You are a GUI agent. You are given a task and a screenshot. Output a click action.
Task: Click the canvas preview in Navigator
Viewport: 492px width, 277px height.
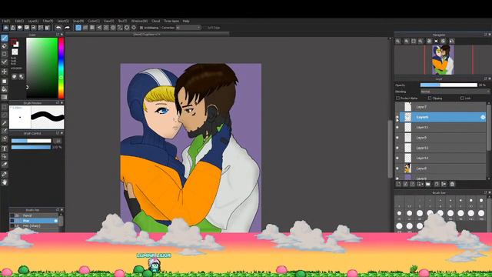443,60
